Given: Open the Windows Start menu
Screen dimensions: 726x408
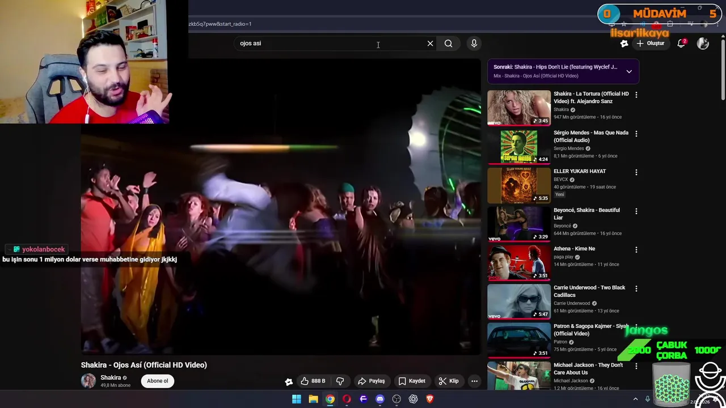Looking at the screenshot, I should (x=297, y=399).
